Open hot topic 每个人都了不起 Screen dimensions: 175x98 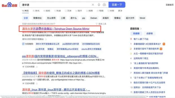[141, 39]
